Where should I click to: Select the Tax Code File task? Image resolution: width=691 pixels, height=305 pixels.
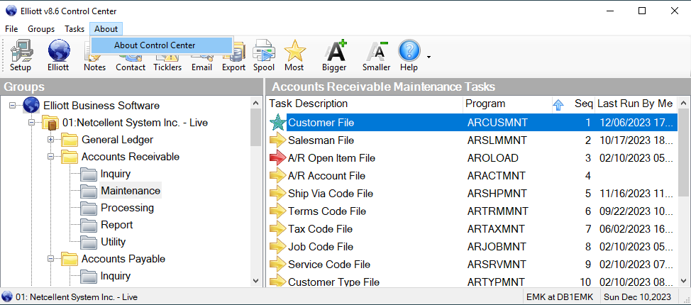(x=321, y=228)
